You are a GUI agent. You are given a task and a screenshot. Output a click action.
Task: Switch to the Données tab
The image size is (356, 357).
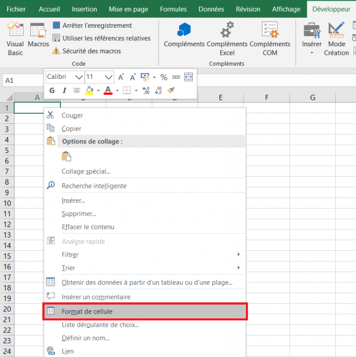coord(211,9)
